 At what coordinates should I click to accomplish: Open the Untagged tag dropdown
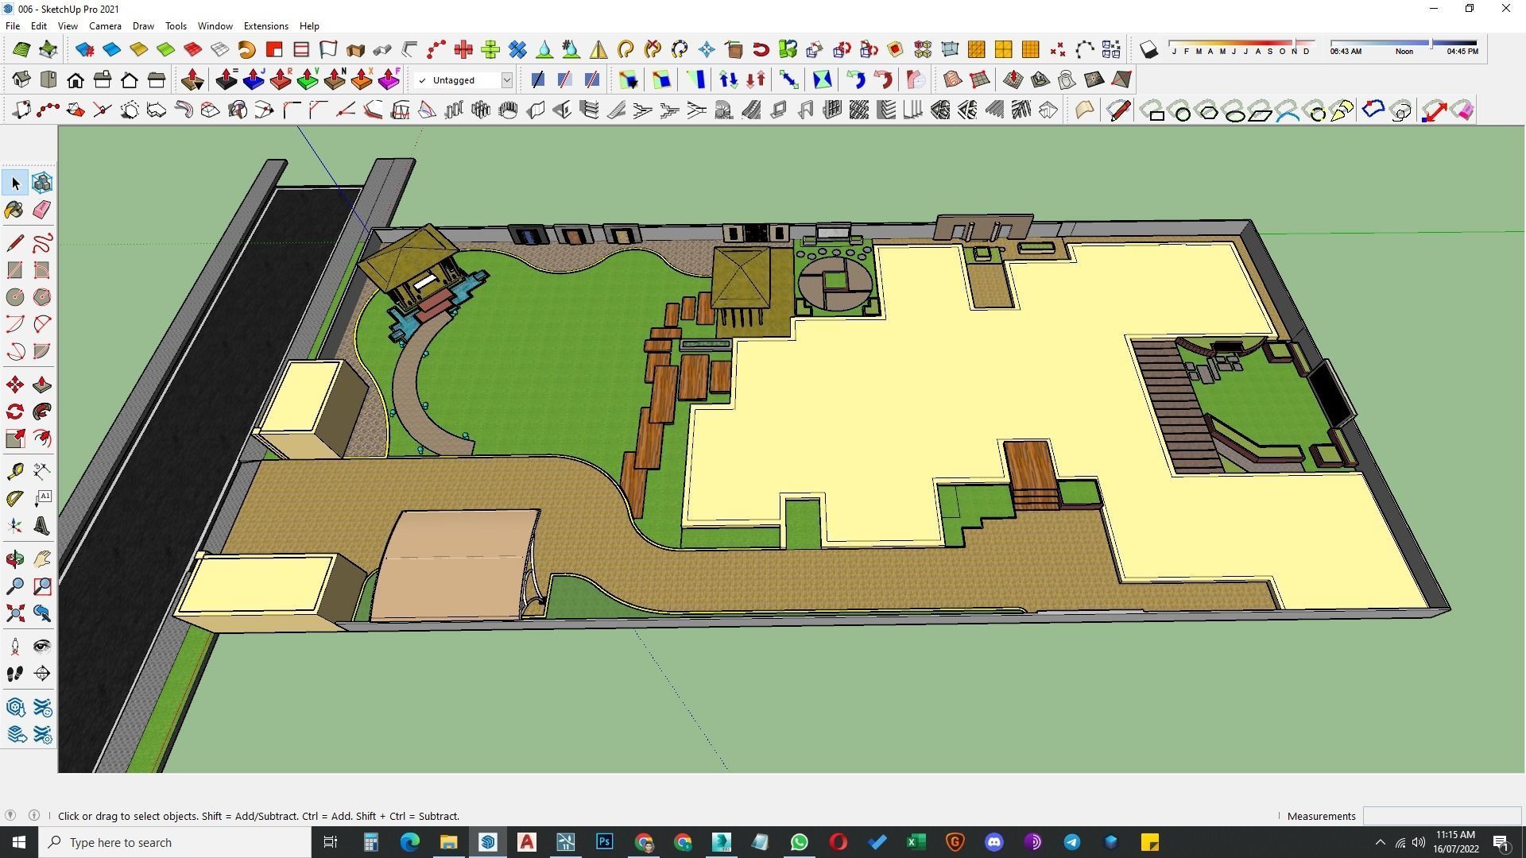point(506,80)
